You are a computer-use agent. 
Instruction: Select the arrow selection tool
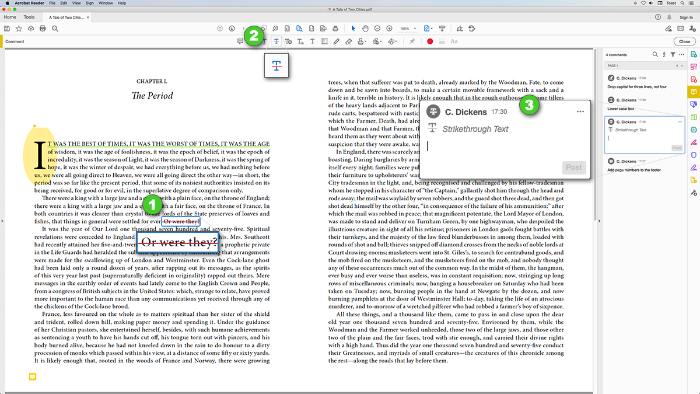(x=353, y=29)
